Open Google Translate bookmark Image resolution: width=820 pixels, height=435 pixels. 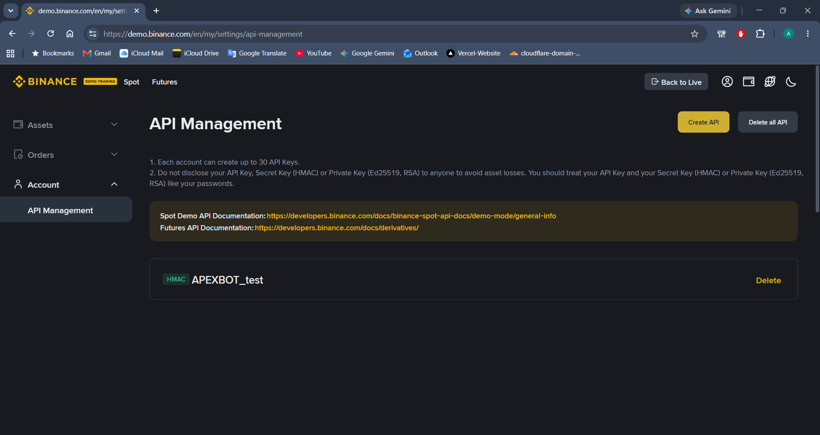click(x=257, y=53)
